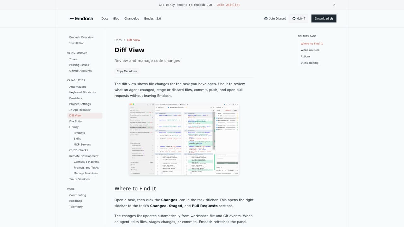The height and width of the screenshot is (227, 404).
Task: Open the Remote Development section
Action: 84,156
